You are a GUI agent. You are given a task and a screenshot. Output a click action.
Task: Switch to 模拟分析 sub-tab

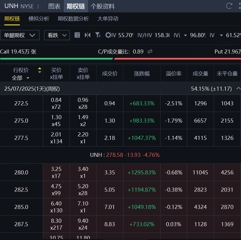click(x=39, y=19)
